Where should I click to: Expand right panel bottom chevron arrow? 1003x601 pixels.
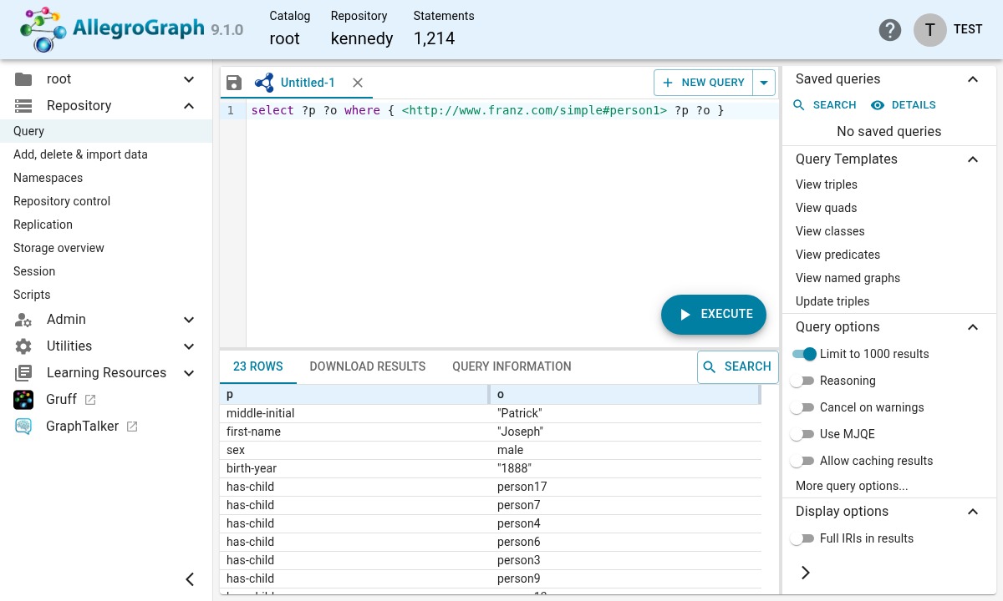click(x=806, y=573)
